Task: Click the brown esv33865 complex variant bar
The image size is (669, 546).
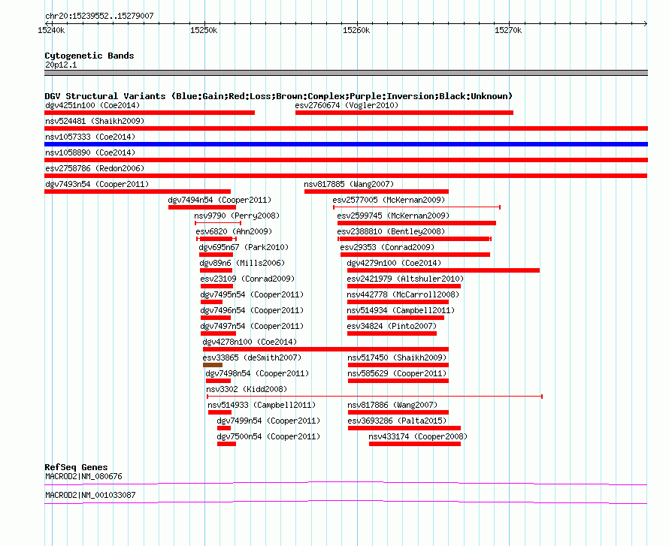Action: point(213,365)
